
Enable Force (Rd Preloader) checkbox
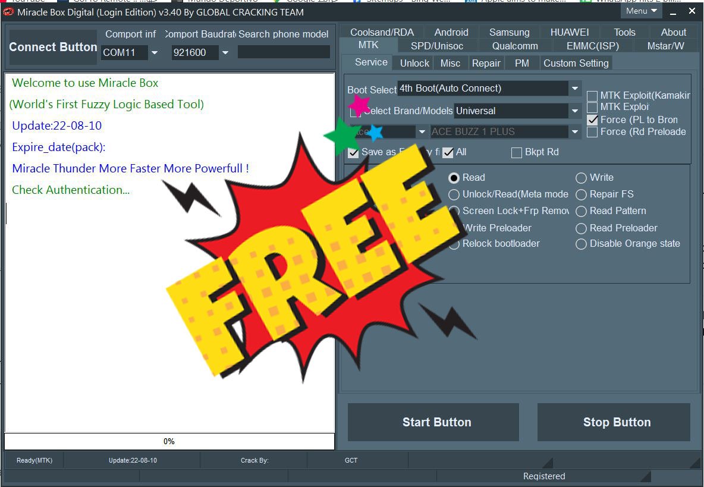coord(592,132)
